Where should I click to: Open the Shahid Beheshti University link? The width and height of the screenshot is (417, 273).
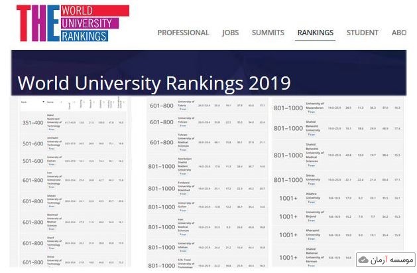tap(313, 126)
